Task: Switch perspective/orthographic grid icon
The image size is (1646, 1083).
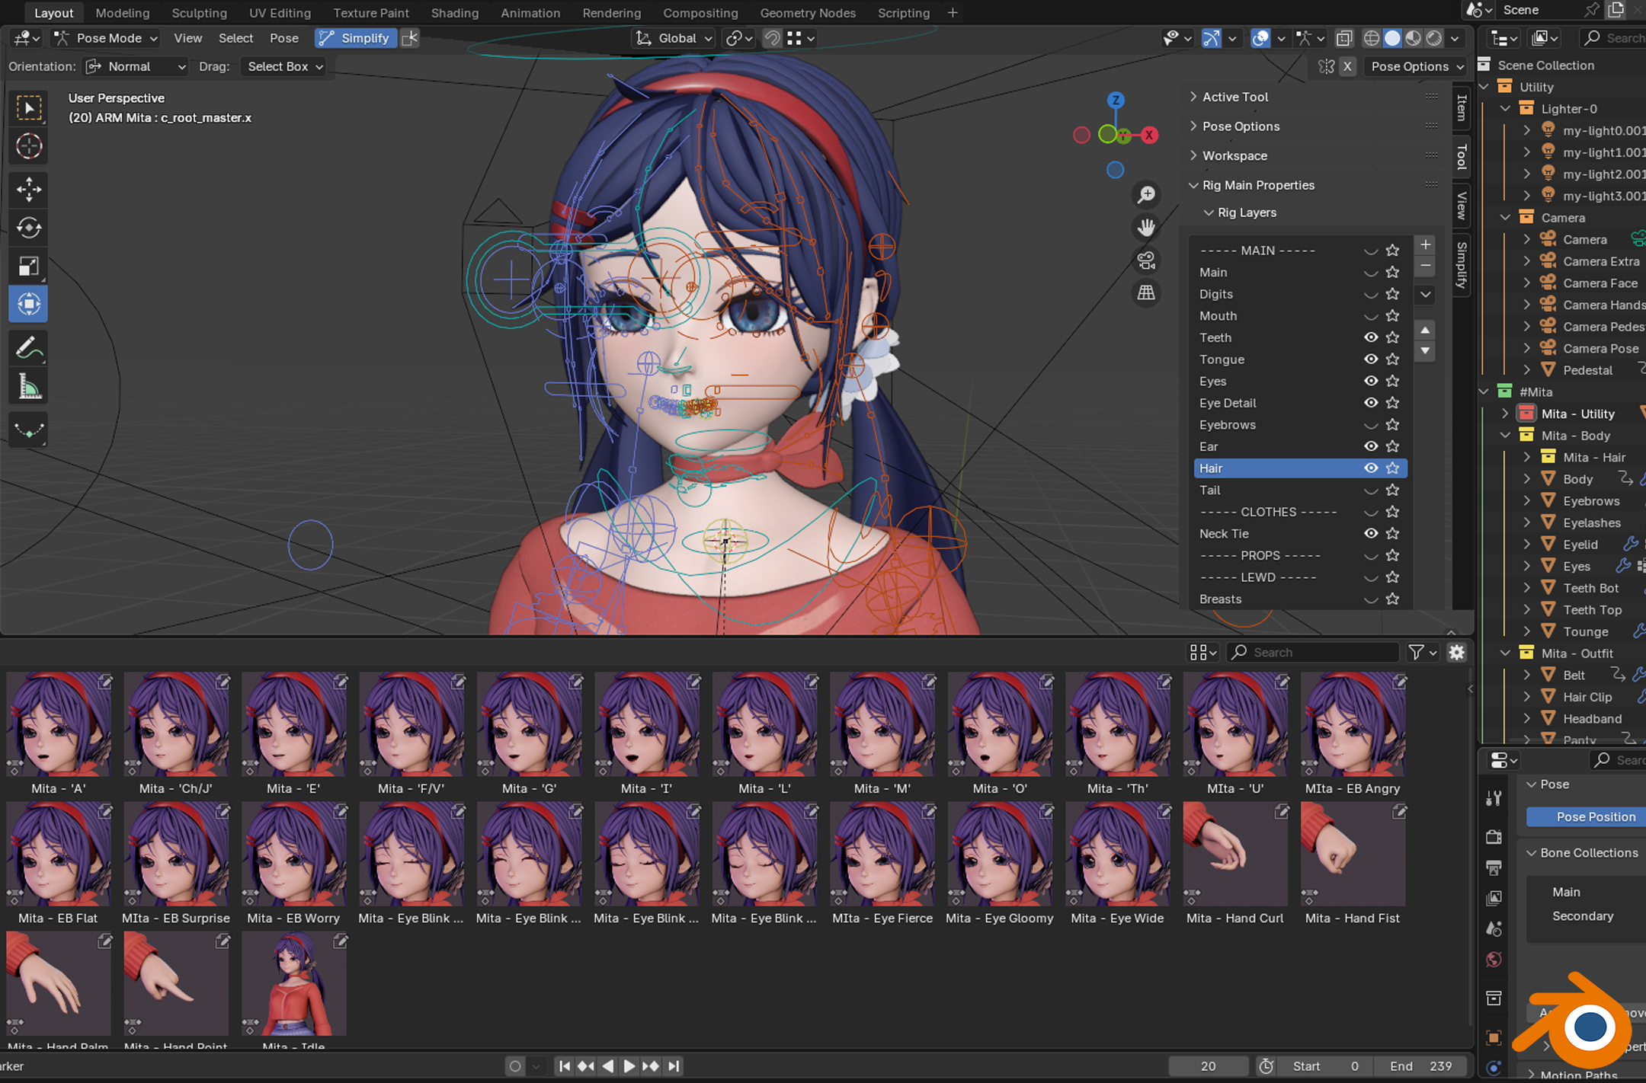Action: point(1146,292)
